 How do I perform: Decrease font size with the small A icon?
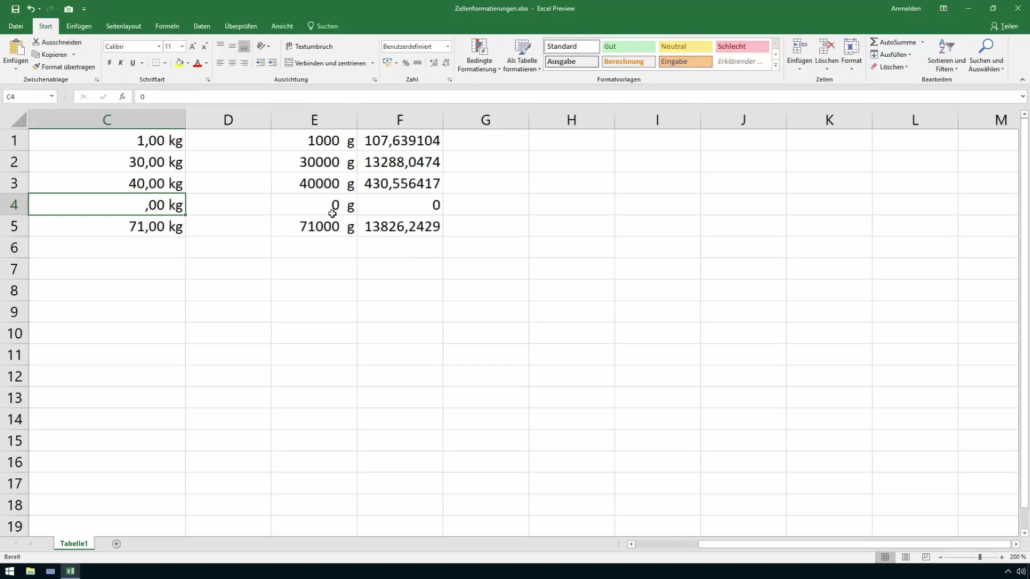pos(204,47)
